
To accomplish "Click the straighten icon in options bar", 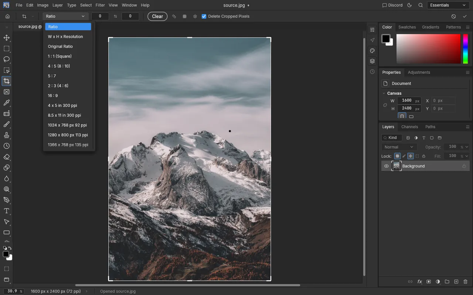I will tap(174, 17).
